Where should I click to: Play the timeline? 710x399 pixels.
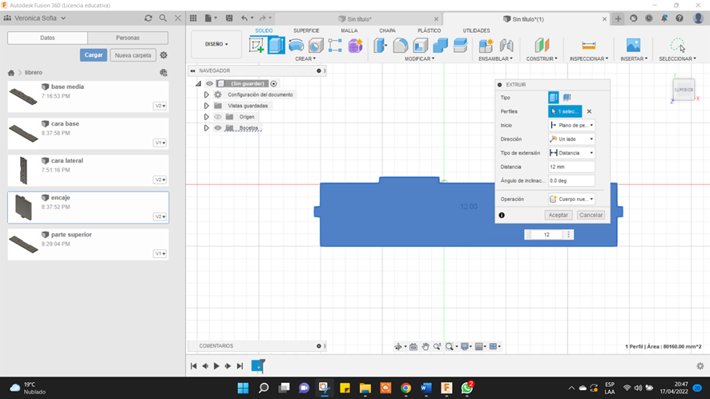(x=216, y=366)
